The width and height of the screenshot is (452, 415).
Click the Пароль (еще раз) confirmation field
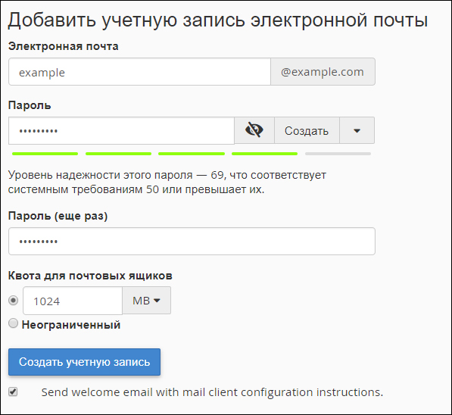tap(192, 241)
